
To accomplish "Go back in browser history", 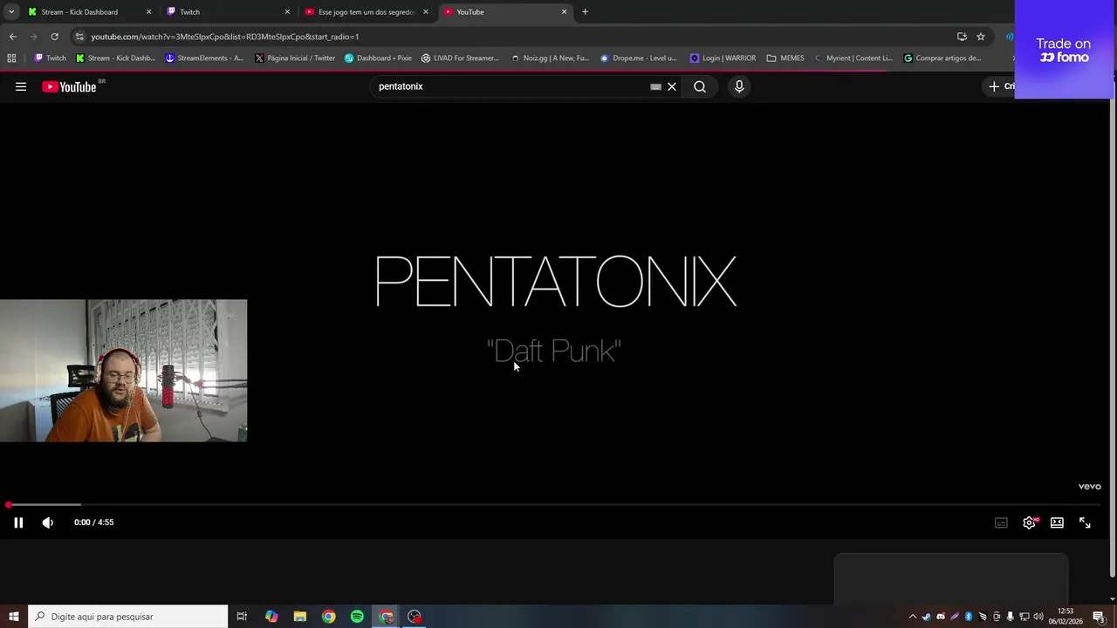I will [12, 37].
